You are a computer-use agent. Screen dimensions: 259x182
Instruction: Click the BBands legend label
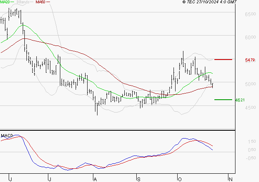pyautogui.click(x=23, y=2)
